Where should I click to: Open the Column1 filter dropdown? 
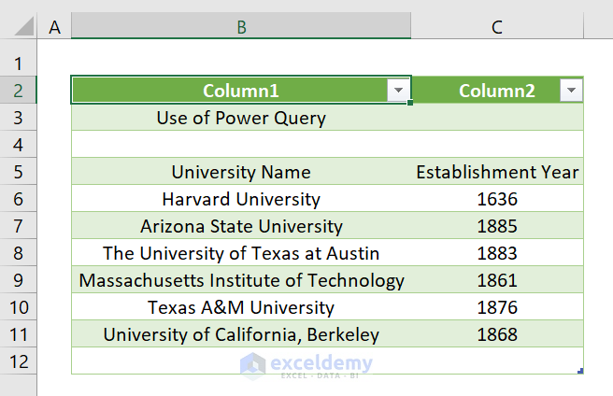click(399, 91)
